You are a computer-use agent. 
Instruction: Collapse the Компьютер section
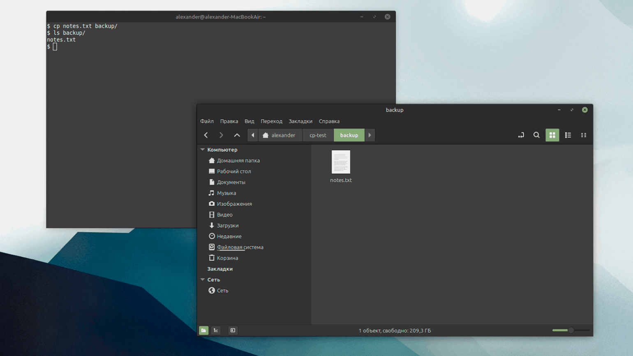(x=203, y=150)
